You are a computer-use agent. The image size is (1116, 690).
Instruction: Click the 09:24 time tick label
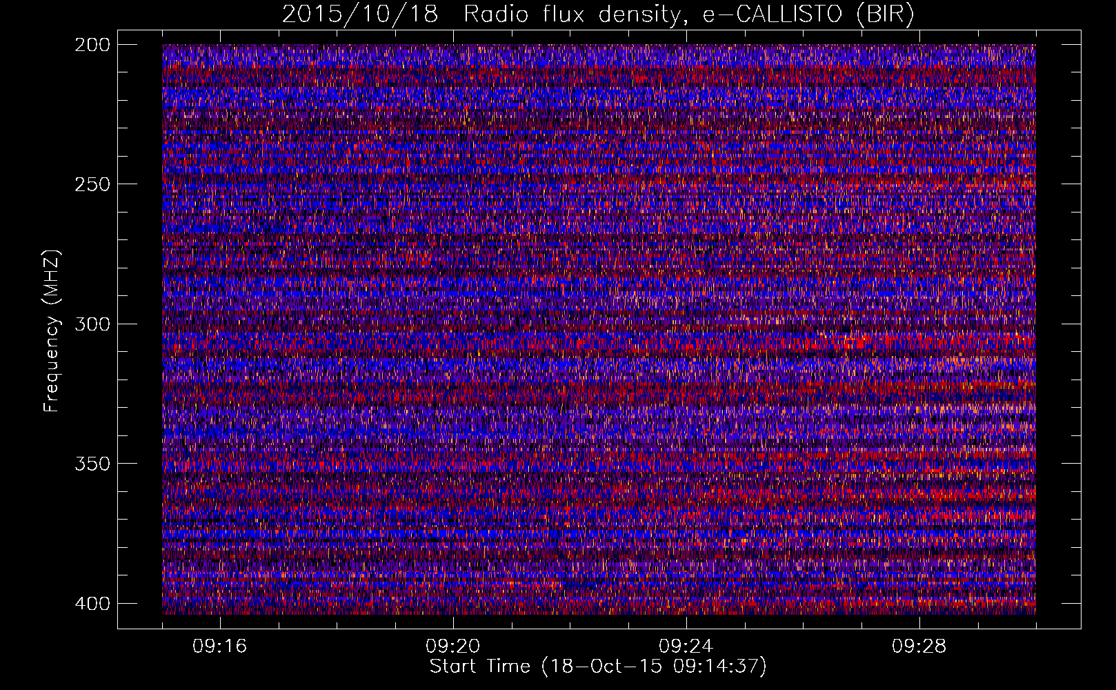point(686,647)
